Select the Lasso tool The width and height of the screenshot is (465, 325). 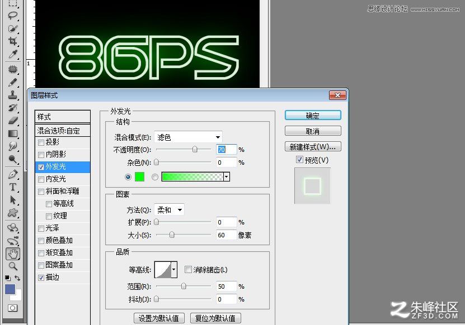pyautogui.click(x=13, y=15)
